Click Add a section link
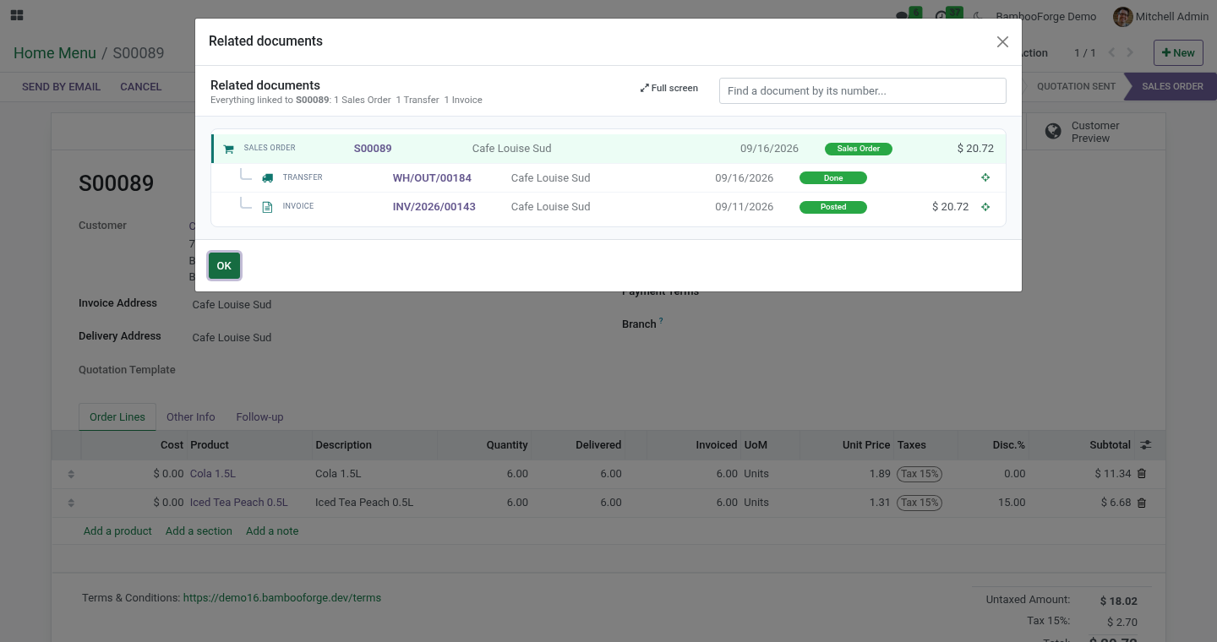The width and height of the screenshot is (1217, 642). pos(199,531)
